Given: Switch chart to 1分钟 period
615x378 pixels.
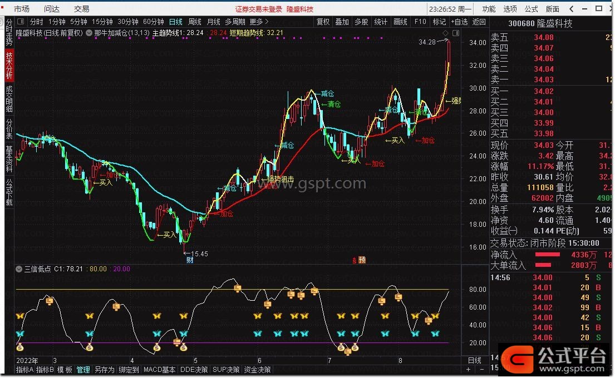Looking at the screenshot, I should 57,22.
